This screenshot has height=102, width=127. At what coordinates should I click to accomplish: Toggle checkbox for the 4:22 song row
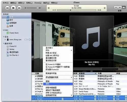pos(36,76)
